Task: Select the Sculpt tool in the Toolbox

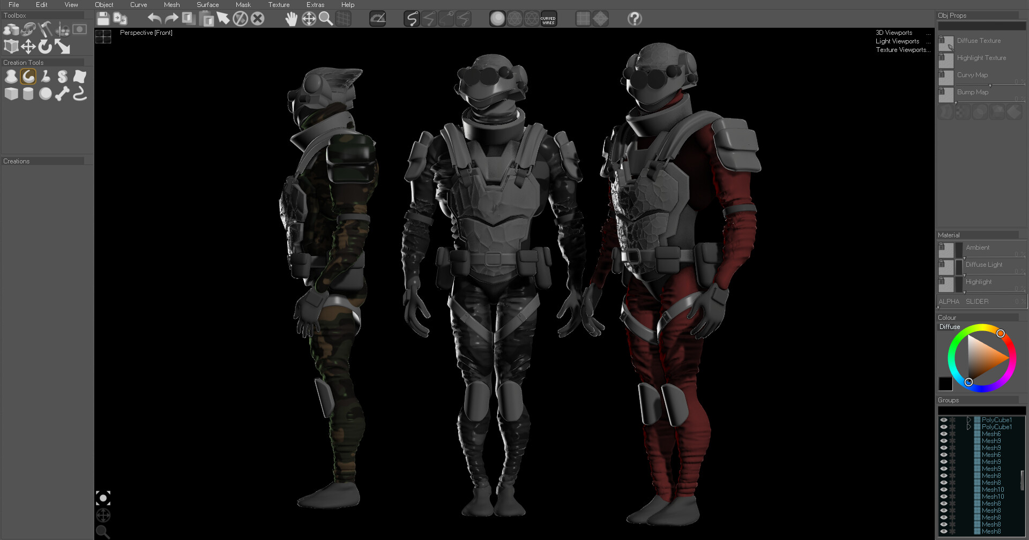Action: point(27,31)
